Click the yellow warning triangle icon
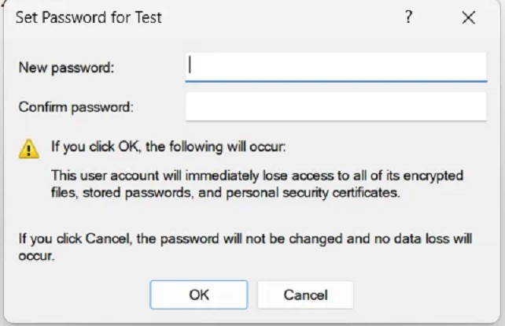This screenshot has height=326, width=505. 29,149
